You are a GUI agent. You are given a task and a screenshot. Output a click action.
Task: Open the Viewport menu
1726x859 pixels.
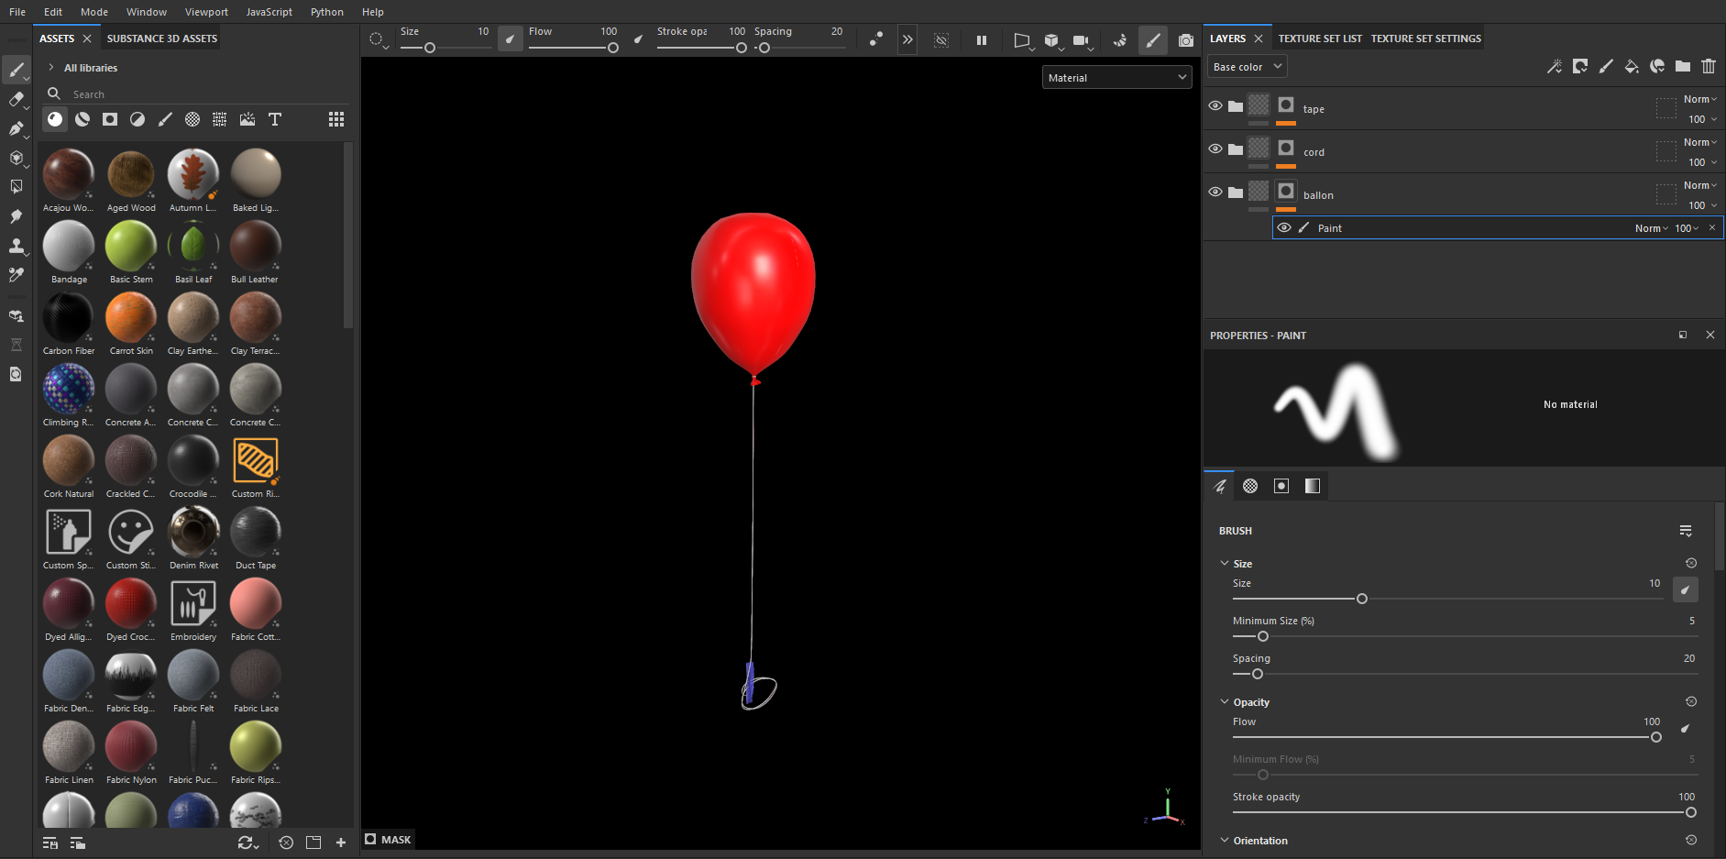206,12
